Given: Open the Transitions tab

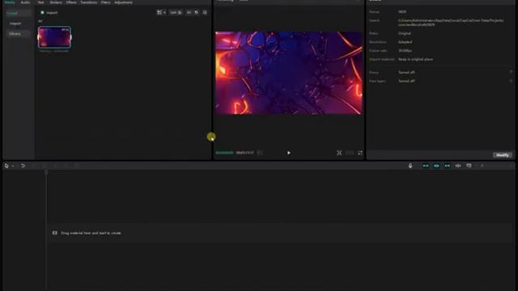Looking at the screenshot, I should point(88,2).
